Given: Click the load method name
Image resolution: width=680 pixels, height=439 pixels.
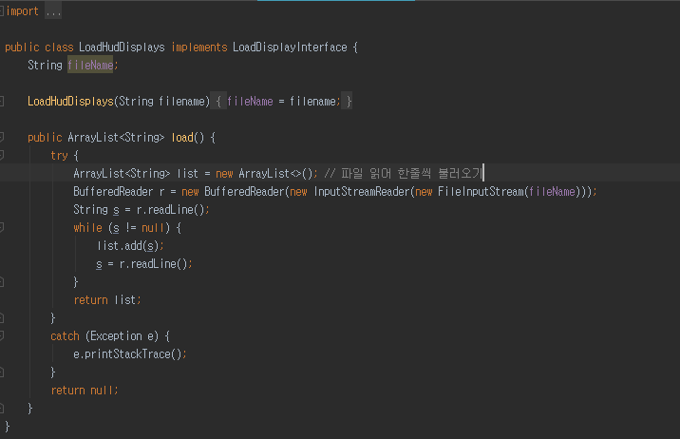Looking at the screenshot, I should pyautogui.click(x=182, y=138).
